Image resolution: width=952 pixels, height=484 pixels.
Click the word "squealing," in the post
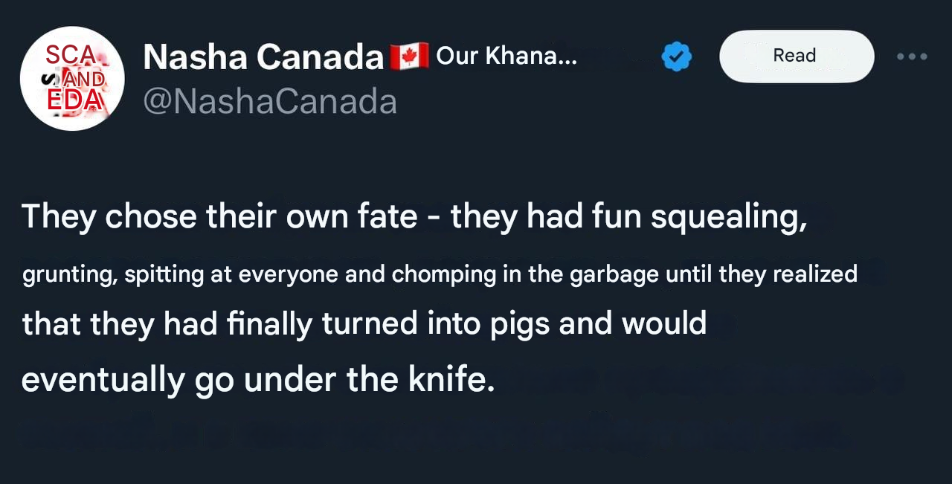tap(729, 216)
